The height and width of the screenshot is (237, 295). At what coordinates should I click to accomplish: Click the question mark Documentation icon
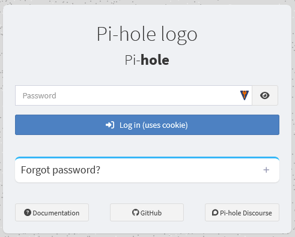tap(28, 212)
